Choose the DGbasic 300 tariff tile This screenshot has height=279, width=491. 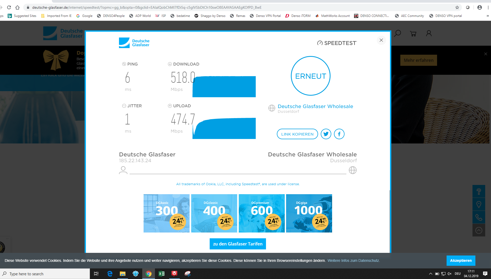point(167,213)
